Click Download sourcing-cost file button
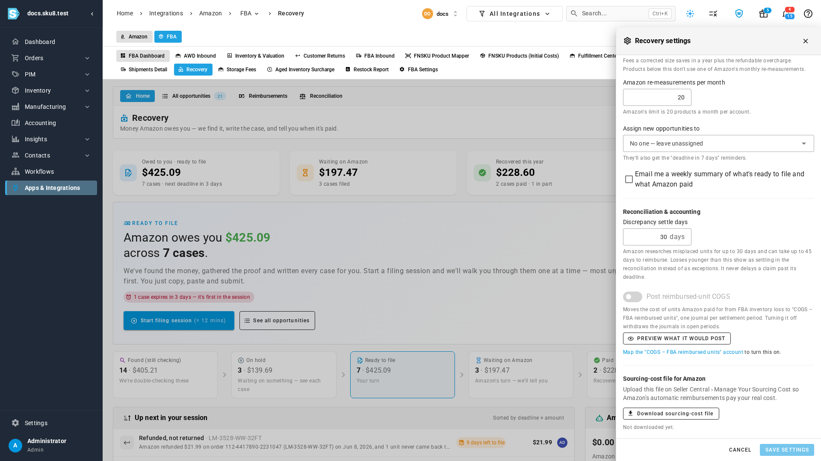Viewport: 821px width, 461px height. (671, 414)
